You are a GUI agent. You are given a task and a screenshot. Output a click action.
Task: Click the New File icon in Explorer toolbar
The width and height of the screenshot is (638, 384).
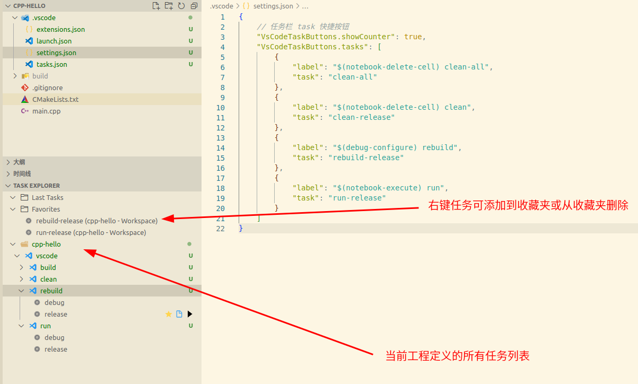(155, 5)
